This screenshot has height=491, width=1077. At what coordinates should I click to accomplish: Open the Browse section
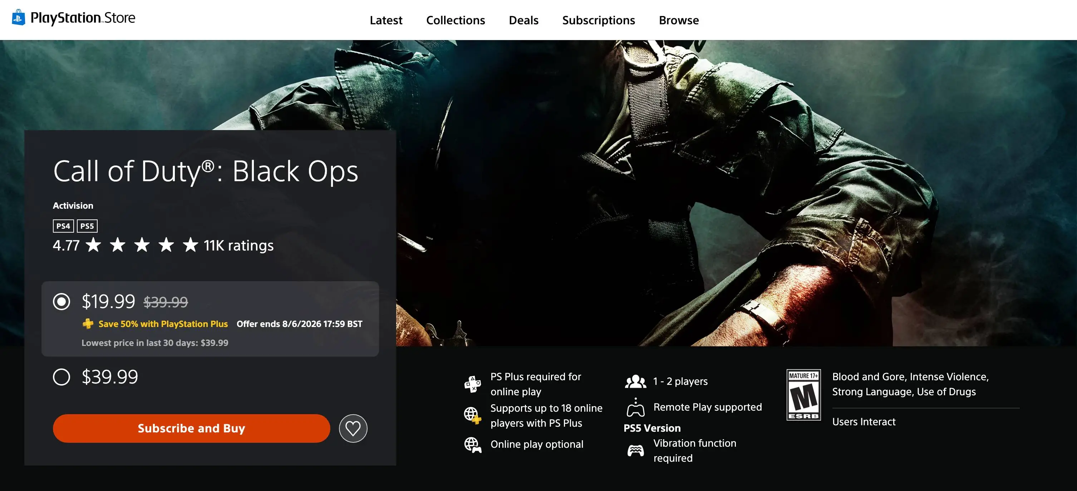tap(679, 20)
